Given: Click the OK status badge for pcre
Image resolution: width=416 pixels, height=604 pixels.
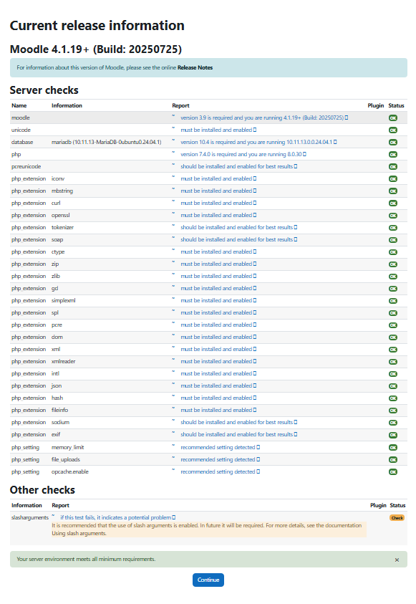Looking at the screenshot, I should tap(393, 325).
